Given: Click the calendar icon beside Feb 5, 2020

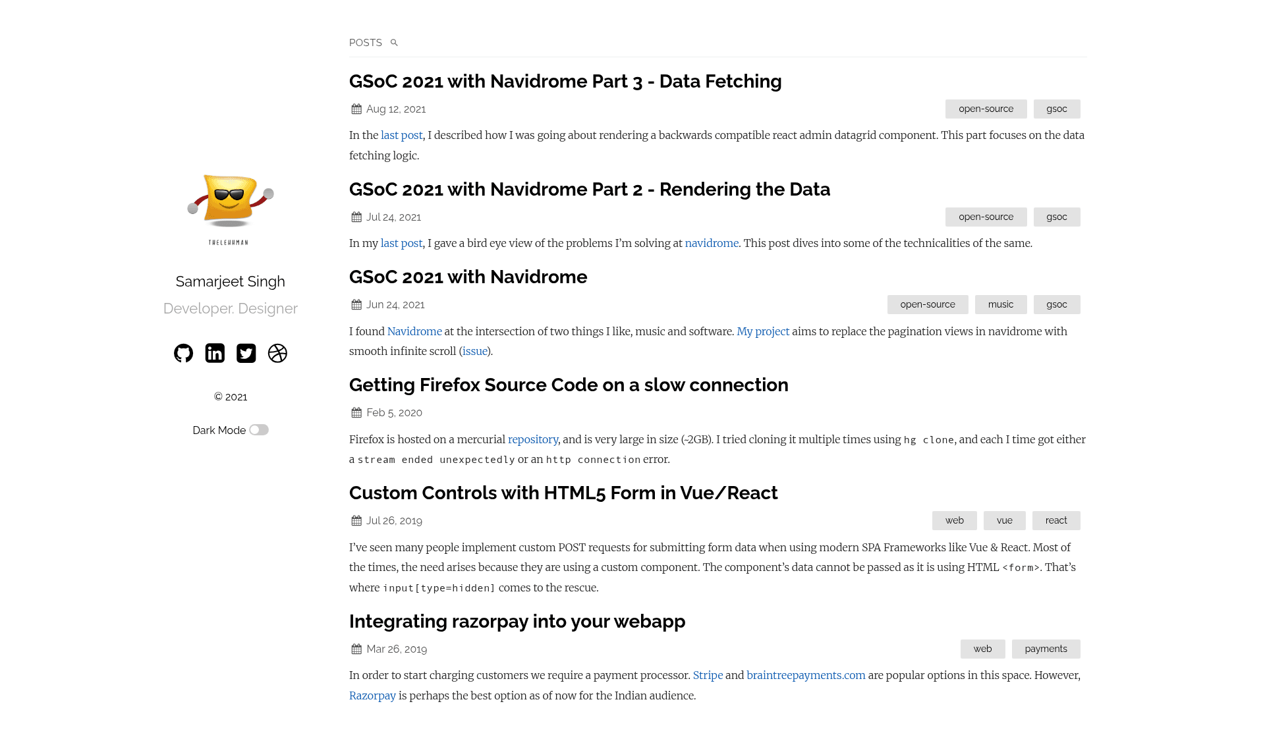Looking at the screenshot, I should click(x=356, y=413).
